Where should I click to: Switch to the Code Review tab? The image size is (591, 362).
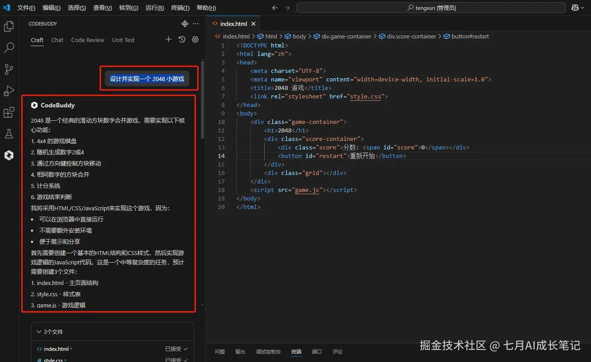(x=88, y=40)
